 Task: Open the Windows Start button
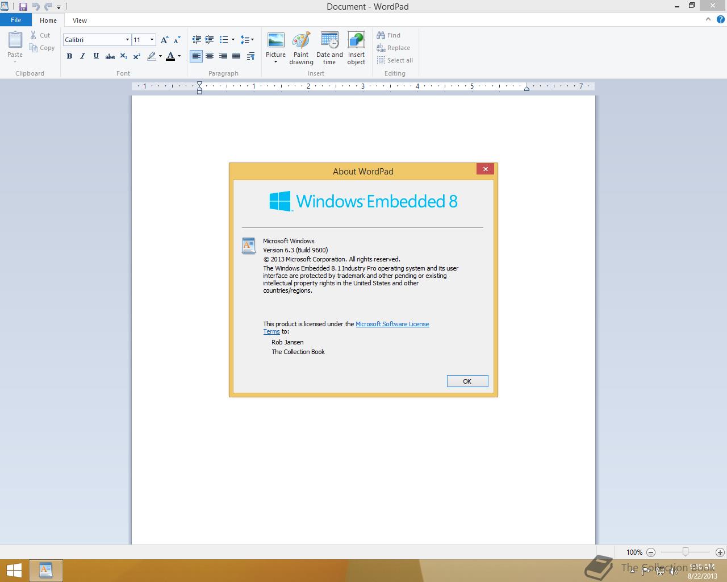(x=14, y=571)
